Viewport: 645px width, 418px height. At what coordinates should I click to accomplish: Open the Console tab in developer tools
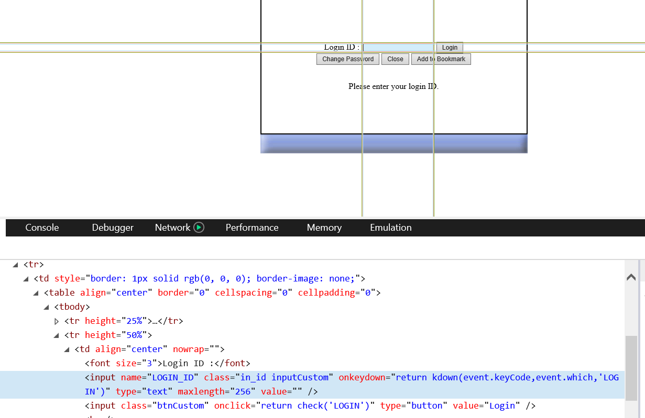click(x=42, y=228)
